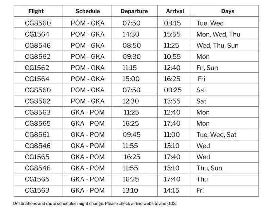The image size is (272, 214).
Task: Select flight number CG8565 cell
Action: 37,124
